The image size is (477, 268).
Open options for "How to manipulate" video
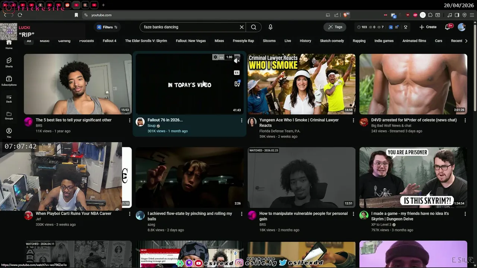pos(353,214)
